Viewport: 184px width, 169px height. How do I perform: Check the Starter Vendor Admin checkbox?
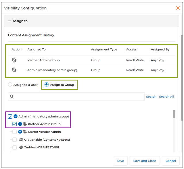[15, 132]
